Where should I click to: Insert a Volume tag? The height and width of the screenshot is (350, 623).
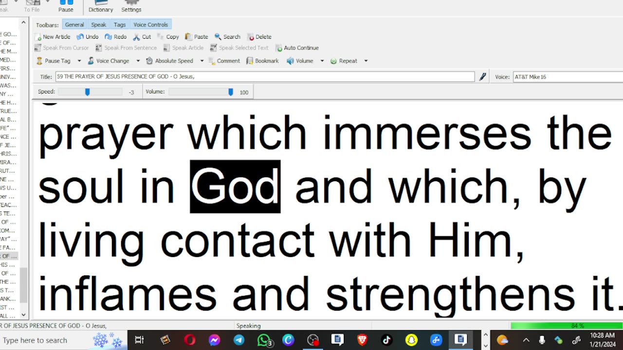point(300,61)
